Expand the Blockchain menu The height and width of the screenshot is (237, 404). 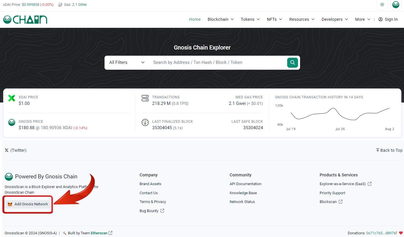point(221,19)
